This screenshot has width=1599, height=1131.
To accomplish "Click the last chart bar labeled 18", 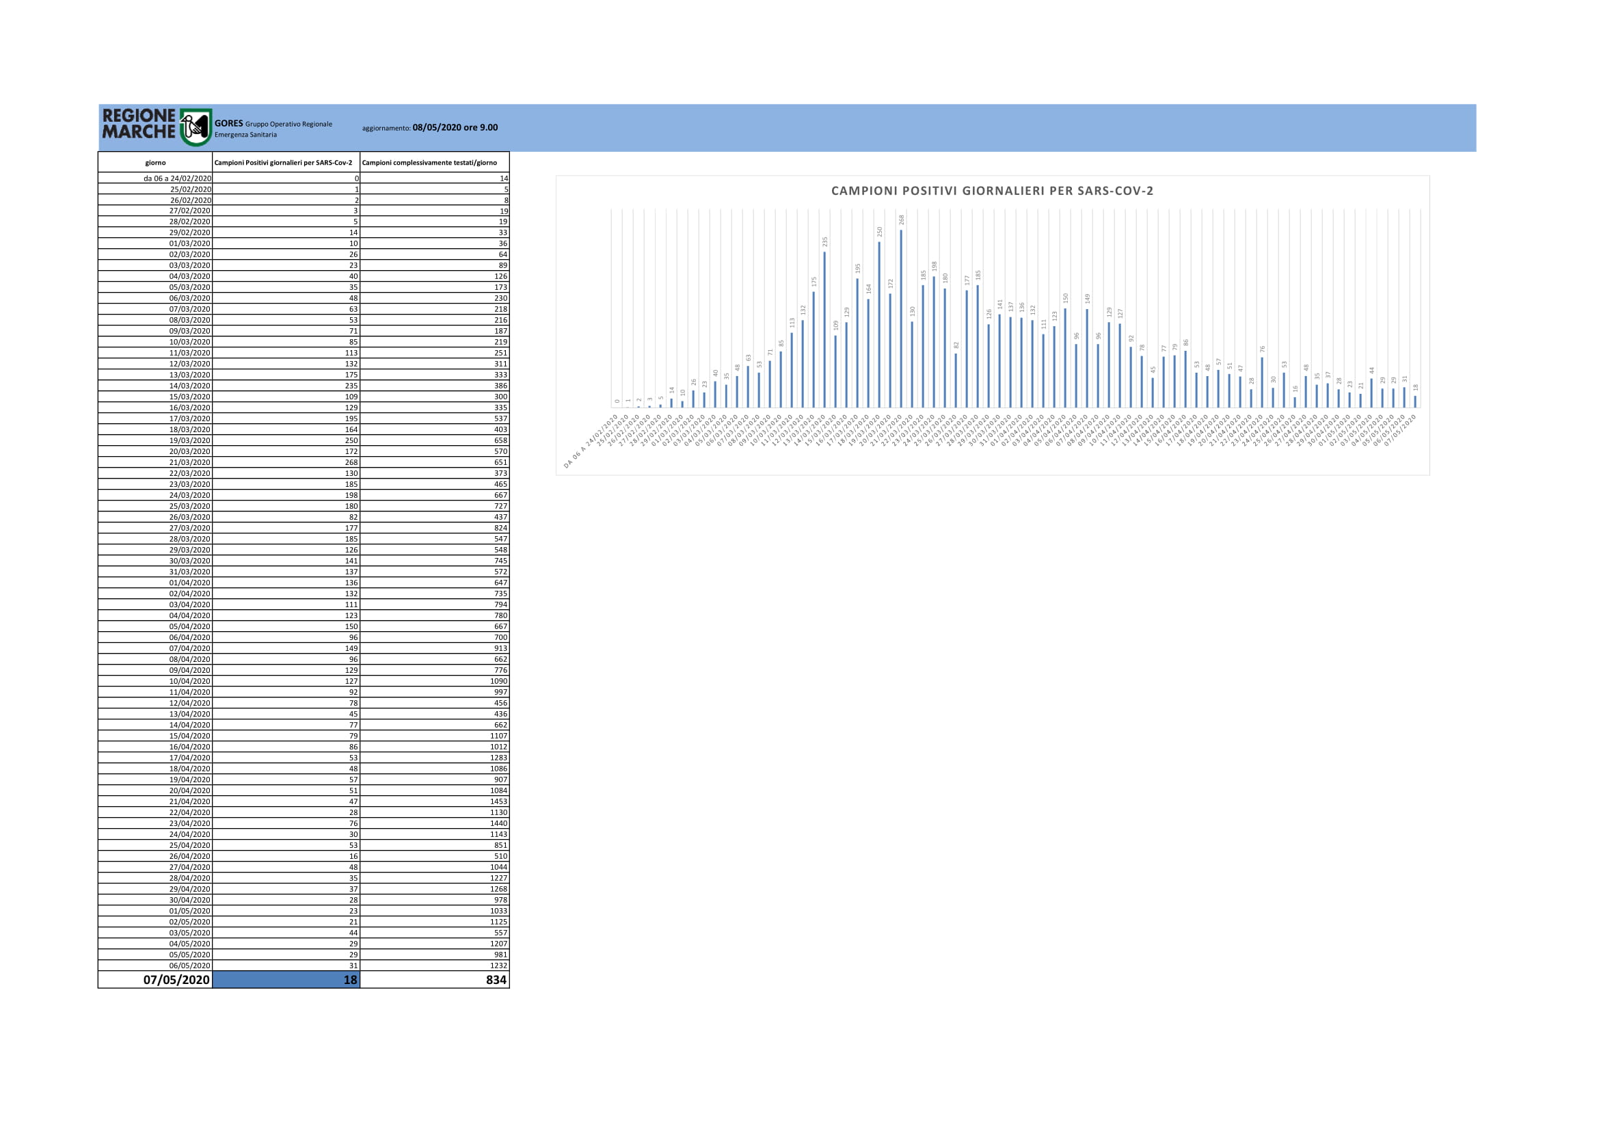I will click(1415, 402).
